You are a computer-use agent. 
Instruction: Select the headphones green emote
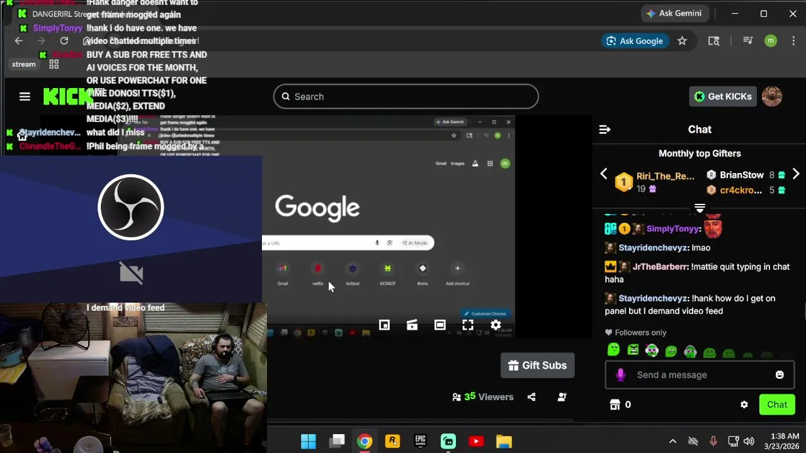click(x=690, y=352)
